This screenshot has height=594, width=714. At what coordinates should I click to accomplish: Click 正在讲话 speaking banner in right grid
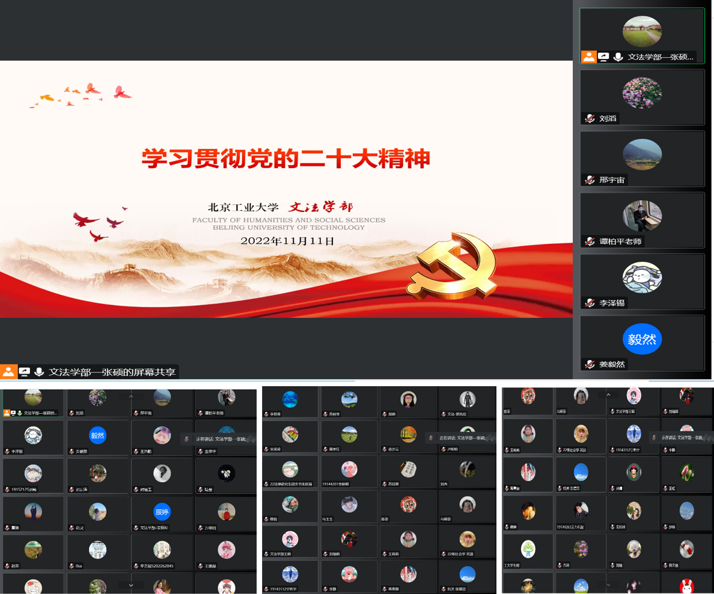681,437
